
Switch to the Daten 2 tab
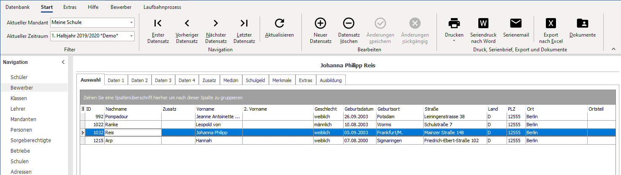139,80
